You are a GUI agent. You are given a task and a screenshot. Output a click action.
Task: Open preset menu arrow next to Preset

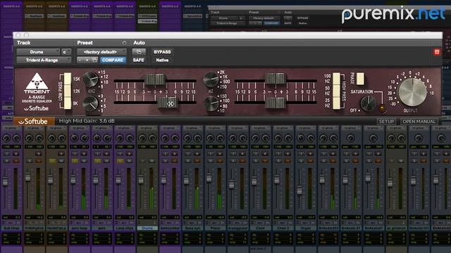(x=124, y=43)
